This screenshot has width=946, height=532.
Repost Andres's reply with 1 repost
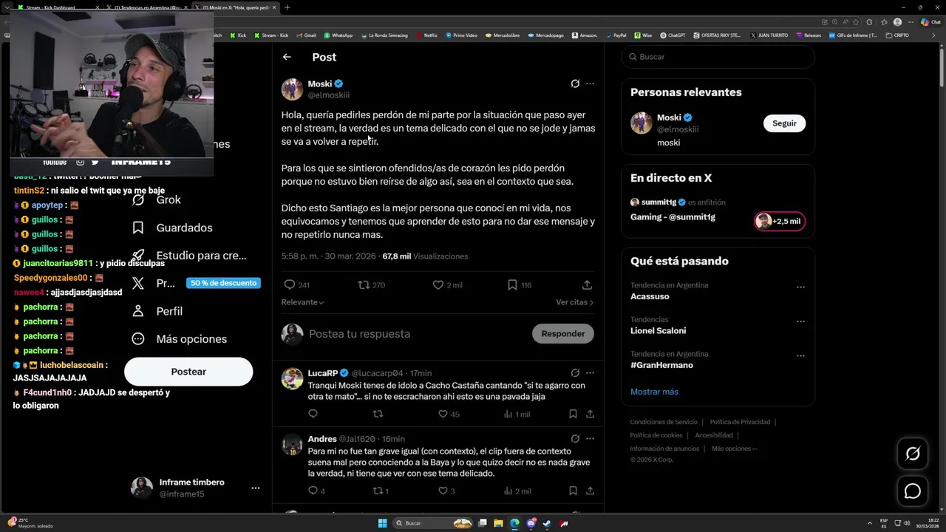coord(381,491)
